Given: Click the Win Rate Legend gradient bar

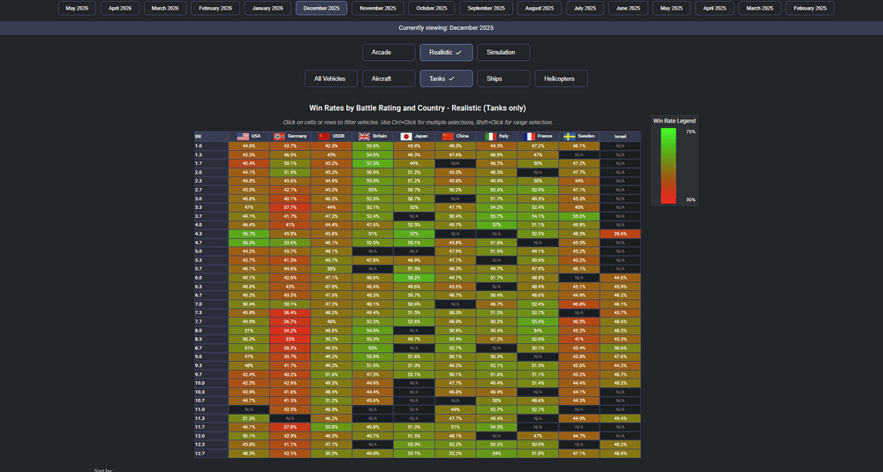Looking at the screenshot, I should [668, 166].
